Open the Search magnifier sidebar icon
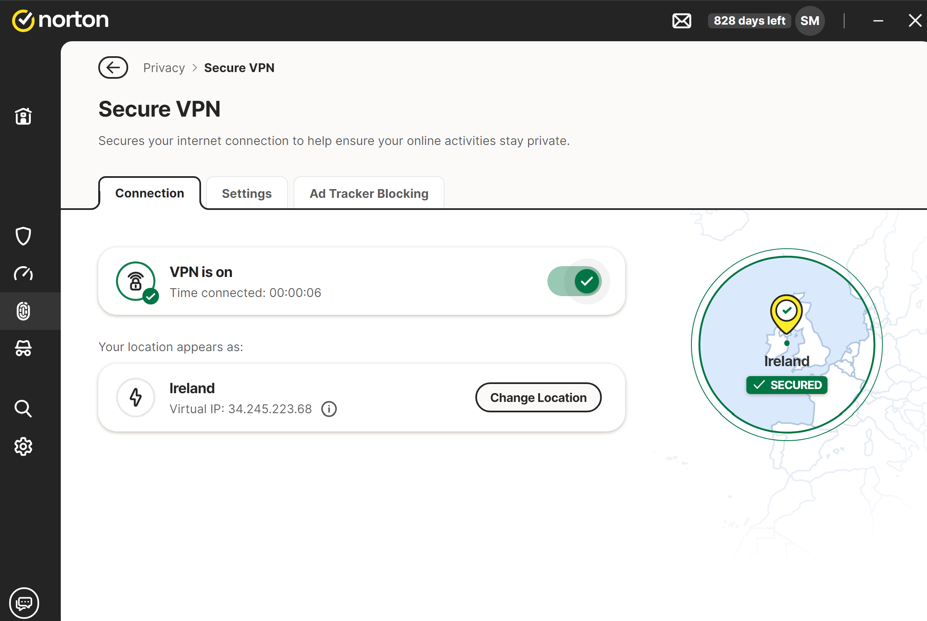 23,409
